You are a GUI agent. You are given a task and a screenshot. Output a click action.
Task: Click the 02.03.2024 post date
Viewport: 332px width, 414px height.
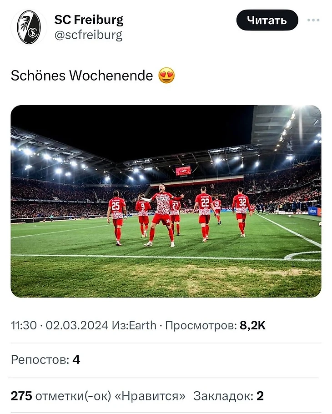tap(77, 325)
